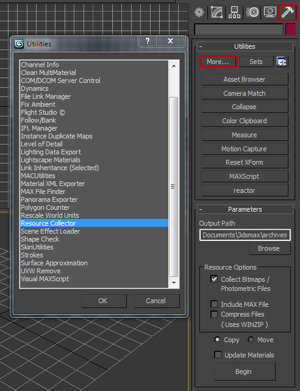
Task: Click Cancel in Utilities dialog
Action: click(x=157, y=301)
